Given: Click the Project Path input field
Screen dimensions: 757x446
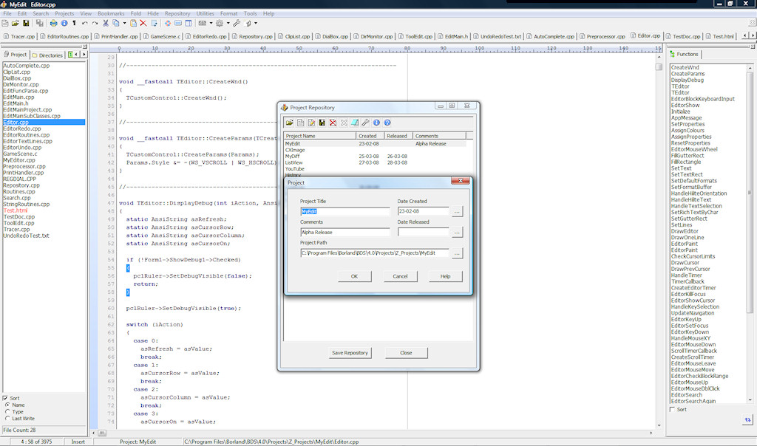Looking at the screenshot, I should [375, 253].
